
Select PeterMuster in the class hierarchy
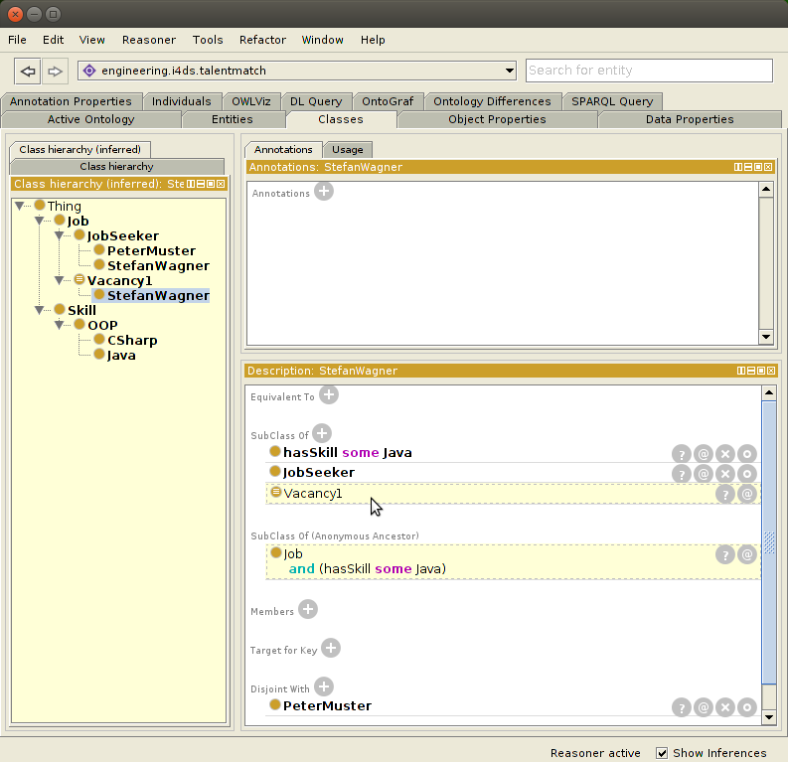pos(150,251)
